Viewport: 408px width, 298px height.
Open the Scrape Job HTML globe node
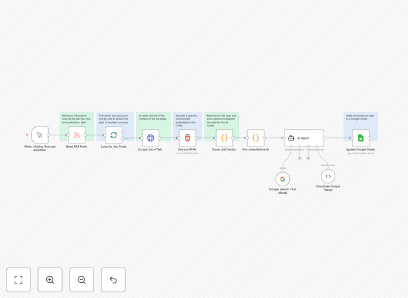pos(150,138)
